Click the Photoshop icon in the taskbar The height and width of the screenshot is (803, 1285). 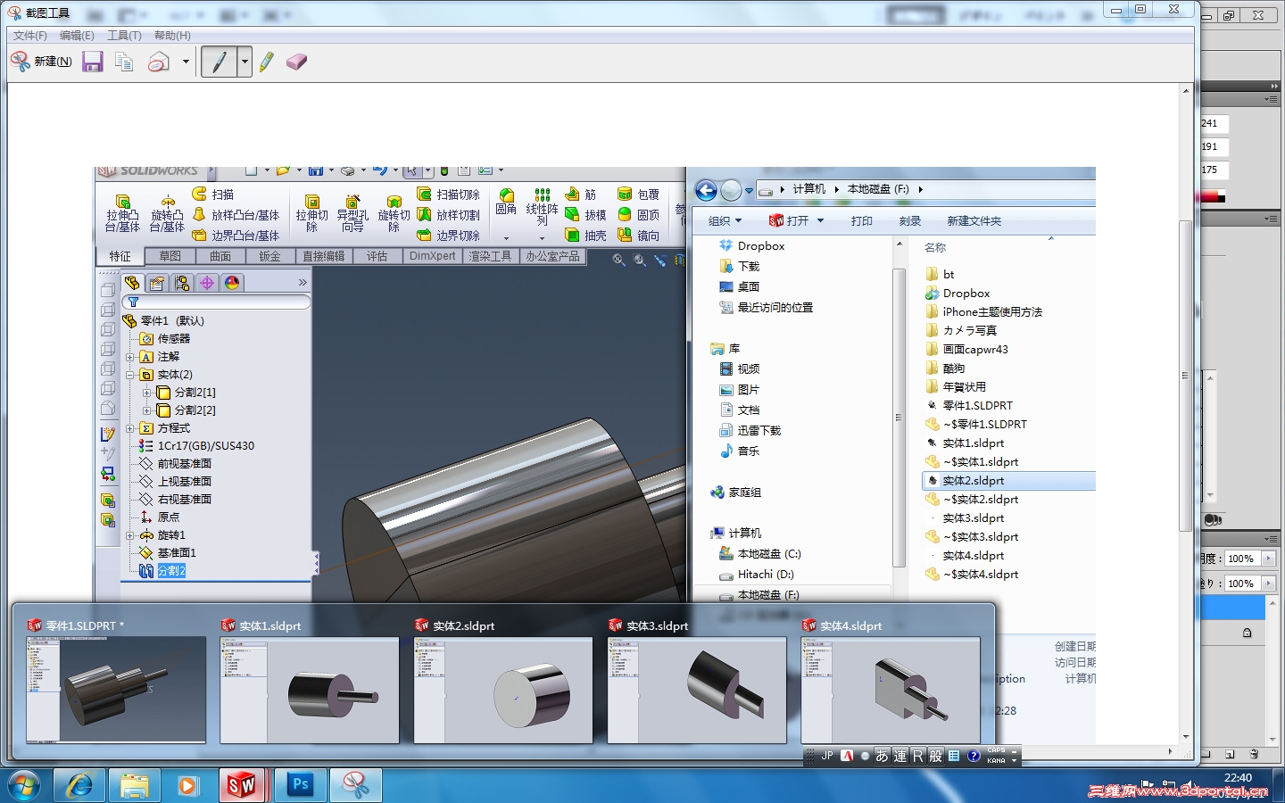pos(301,785)
